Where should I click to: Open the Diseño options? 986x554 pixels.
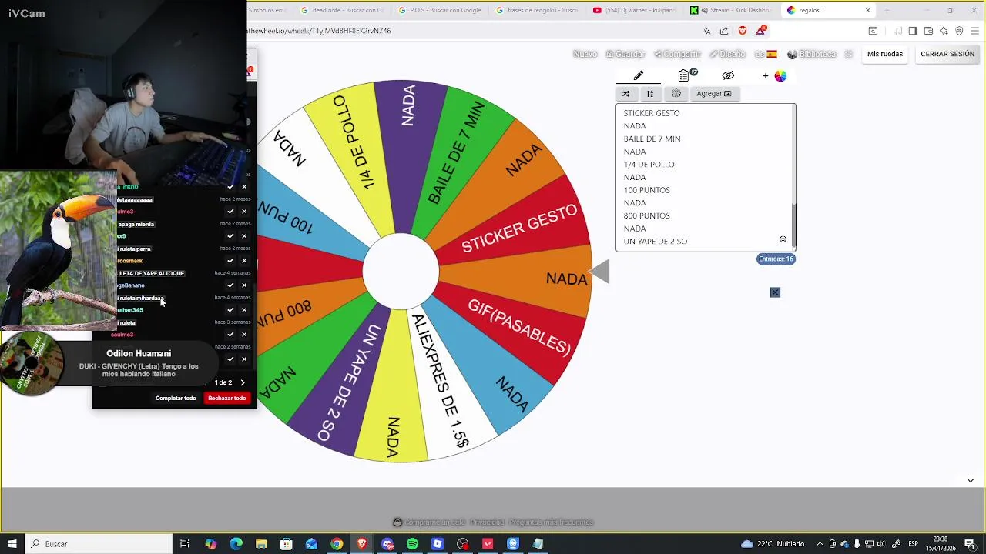tap(727, 54)
